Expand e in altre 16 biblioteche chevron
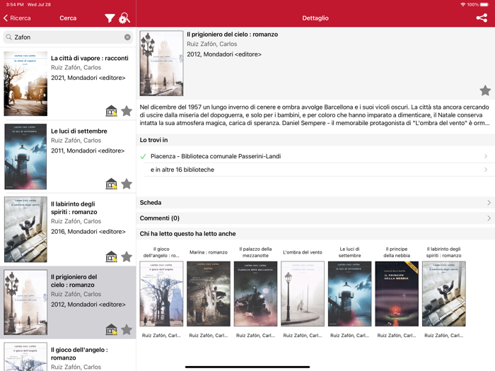The height and width of the screenshot is (371, 495). point(486,170)
